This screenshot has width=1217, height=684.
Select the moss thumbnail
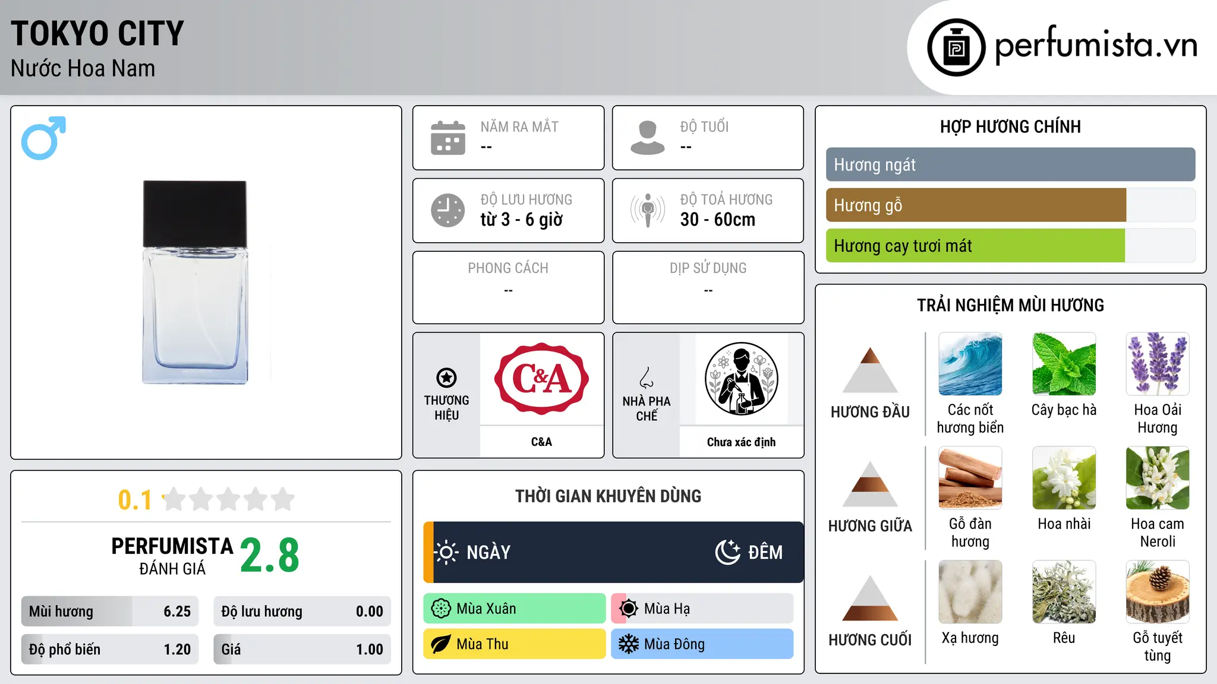(1064, 592)
